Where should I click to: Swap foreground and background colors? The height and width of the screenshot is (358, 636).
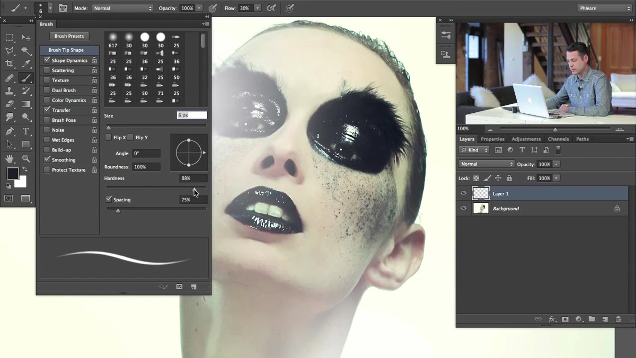pos(25,169)
